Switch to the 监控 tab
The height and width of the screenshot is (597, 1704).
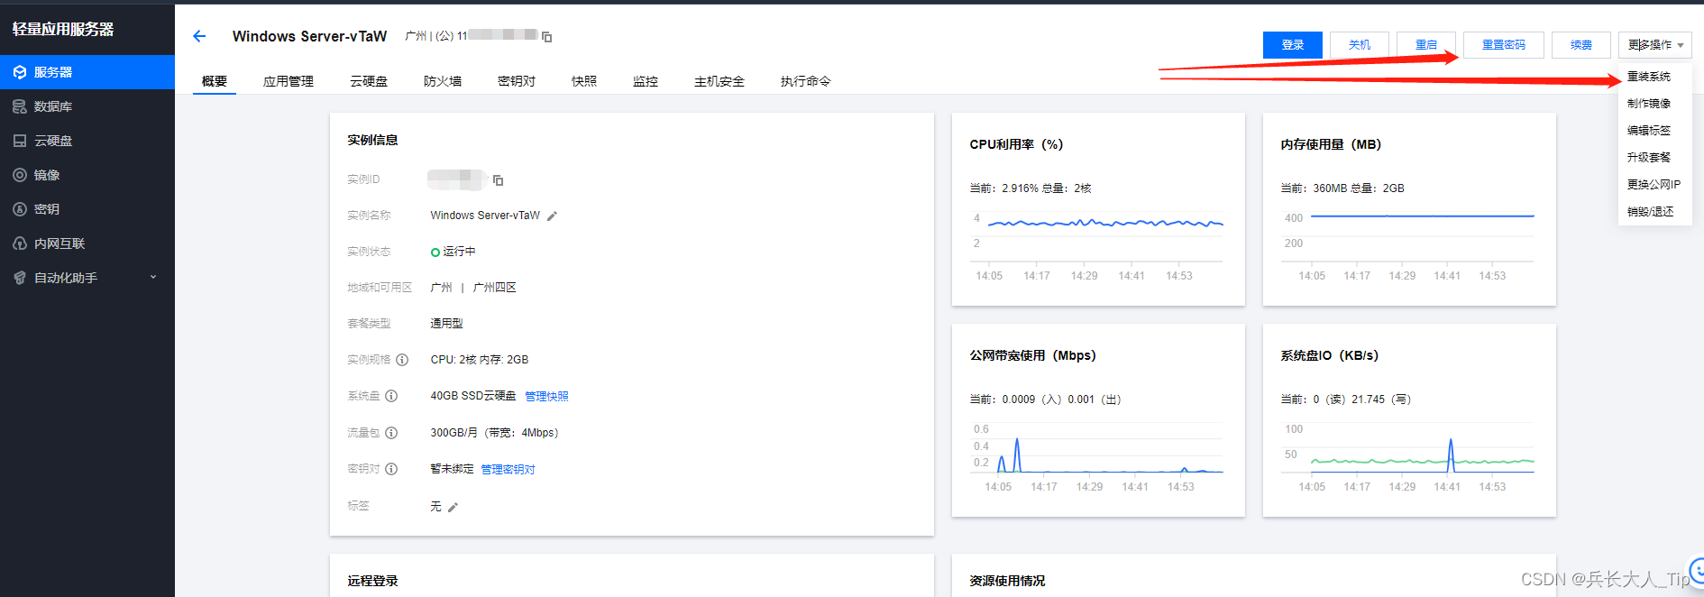tap(646, 81)
